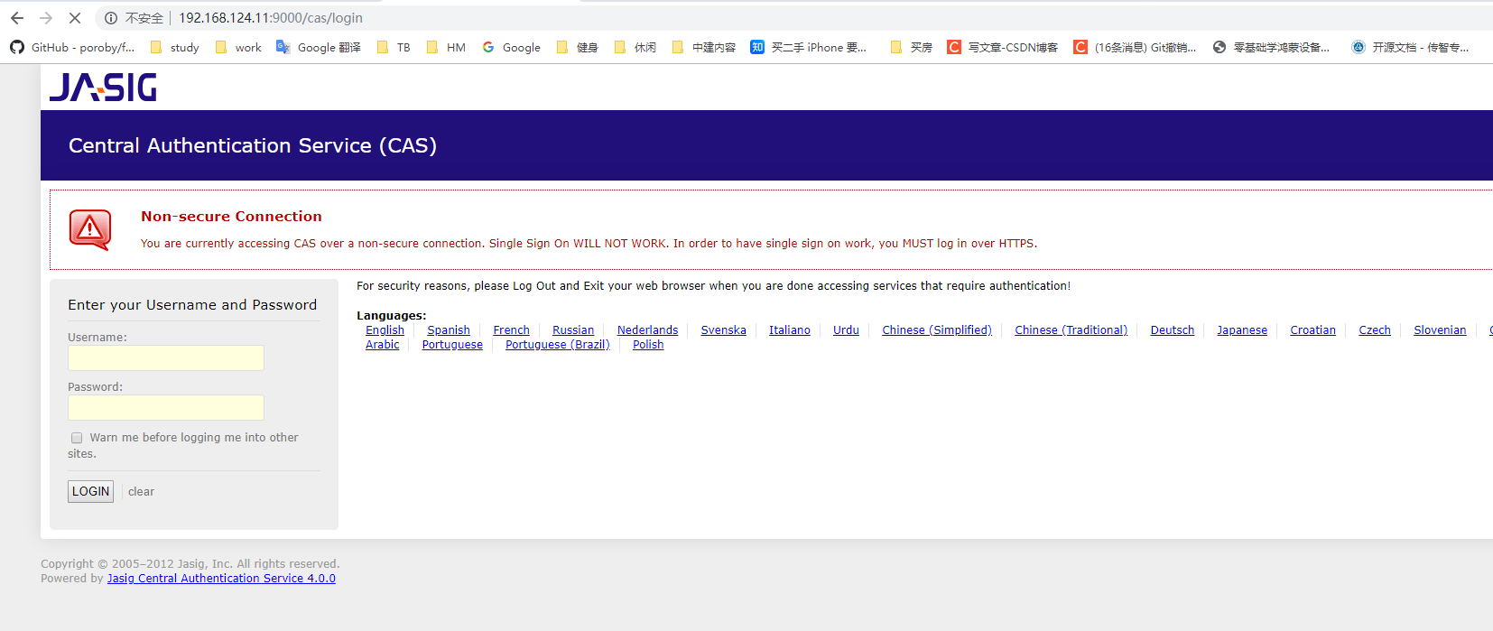Click the Copyright 2005–2012 Jasig text

(190, 564)
